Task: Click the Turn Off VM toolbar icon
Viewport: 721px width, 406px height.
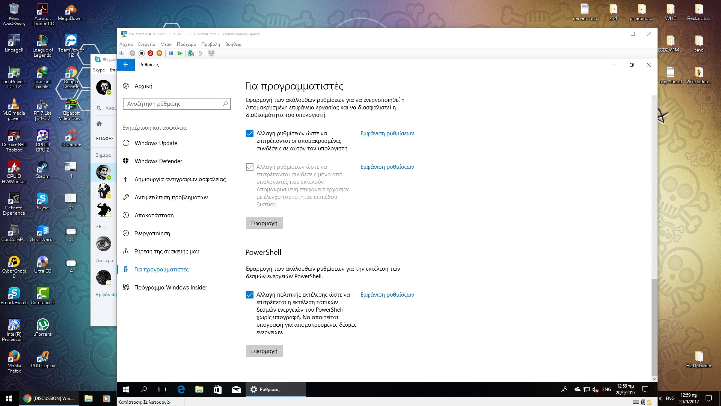Action: click(141, 53)
